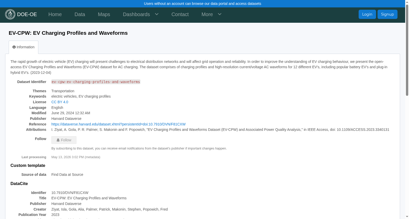Click the scrollbar up arrow

[407, 2]
